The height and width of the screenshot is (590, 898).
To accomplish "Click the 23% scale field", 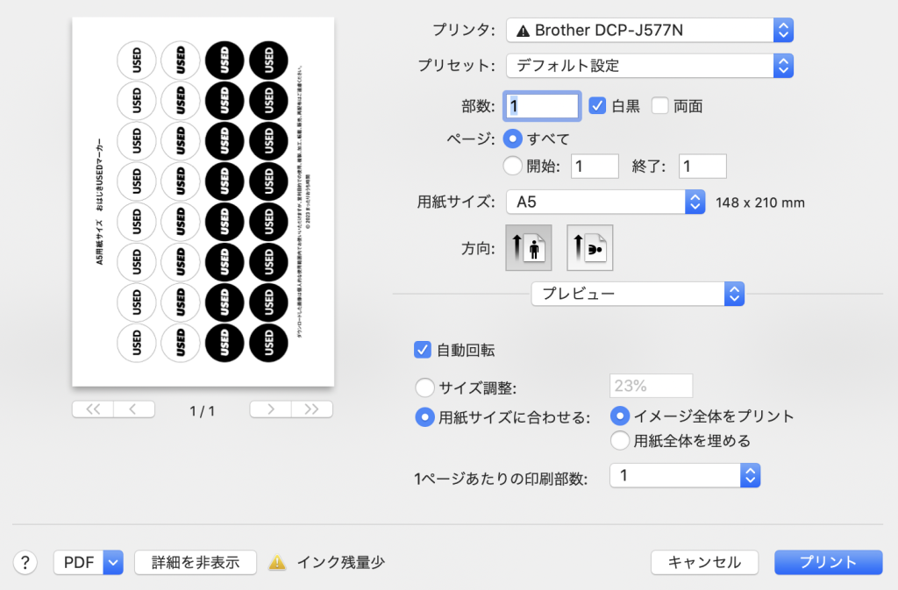I will click(652, 386).
